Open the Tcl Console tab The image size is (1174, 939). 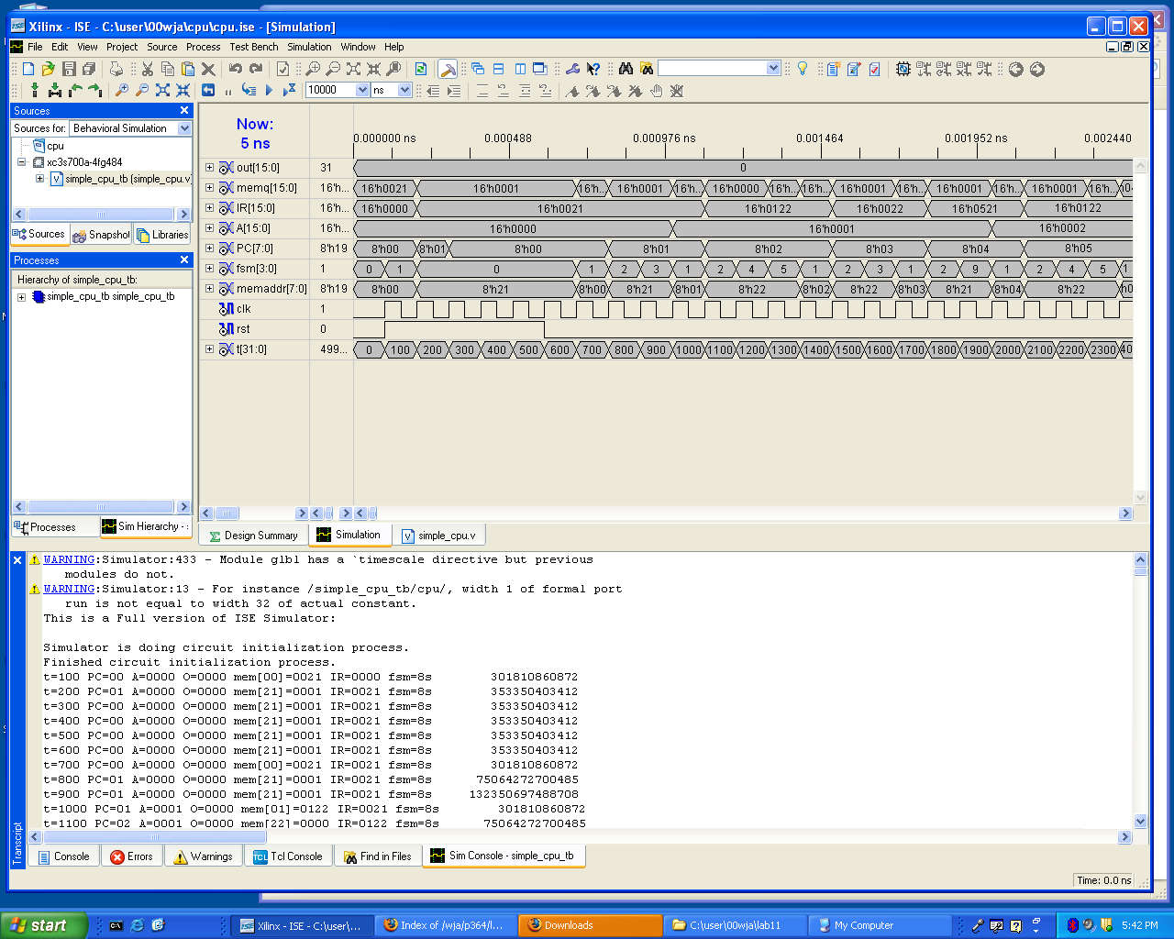pyautogui.click(x=288, y=856)
